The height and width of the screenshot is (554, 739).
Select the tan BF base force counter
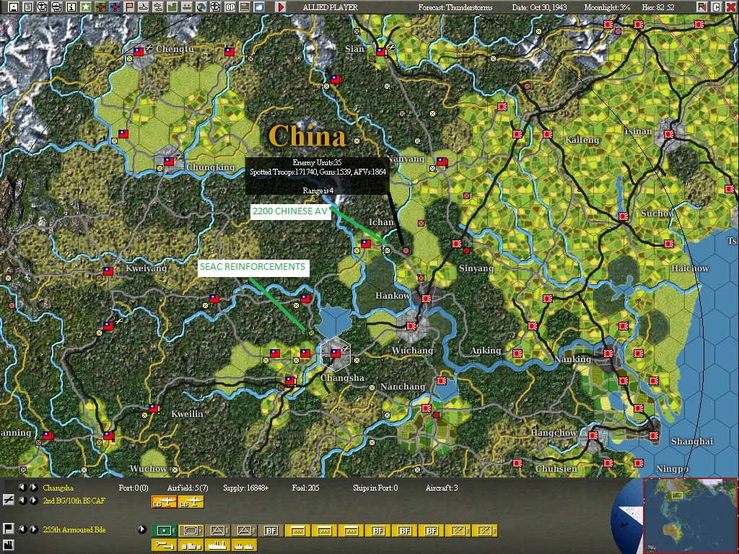click(271, 530)
